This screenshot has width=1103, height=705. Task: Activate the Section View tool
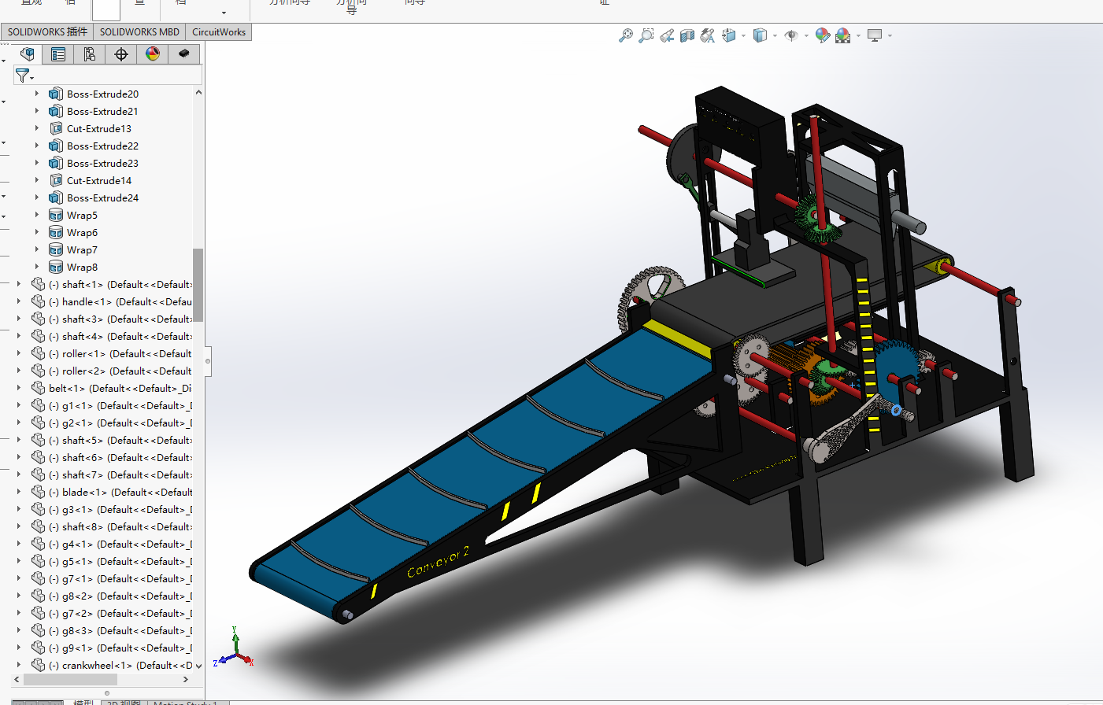[x=687, y=35]
